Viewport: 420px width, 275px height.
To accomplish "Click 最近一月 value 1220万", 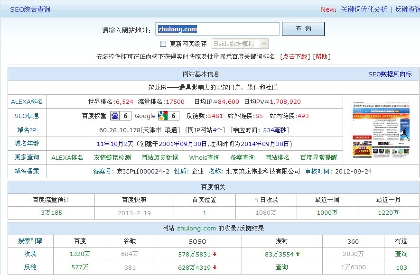I will point(388,213).
